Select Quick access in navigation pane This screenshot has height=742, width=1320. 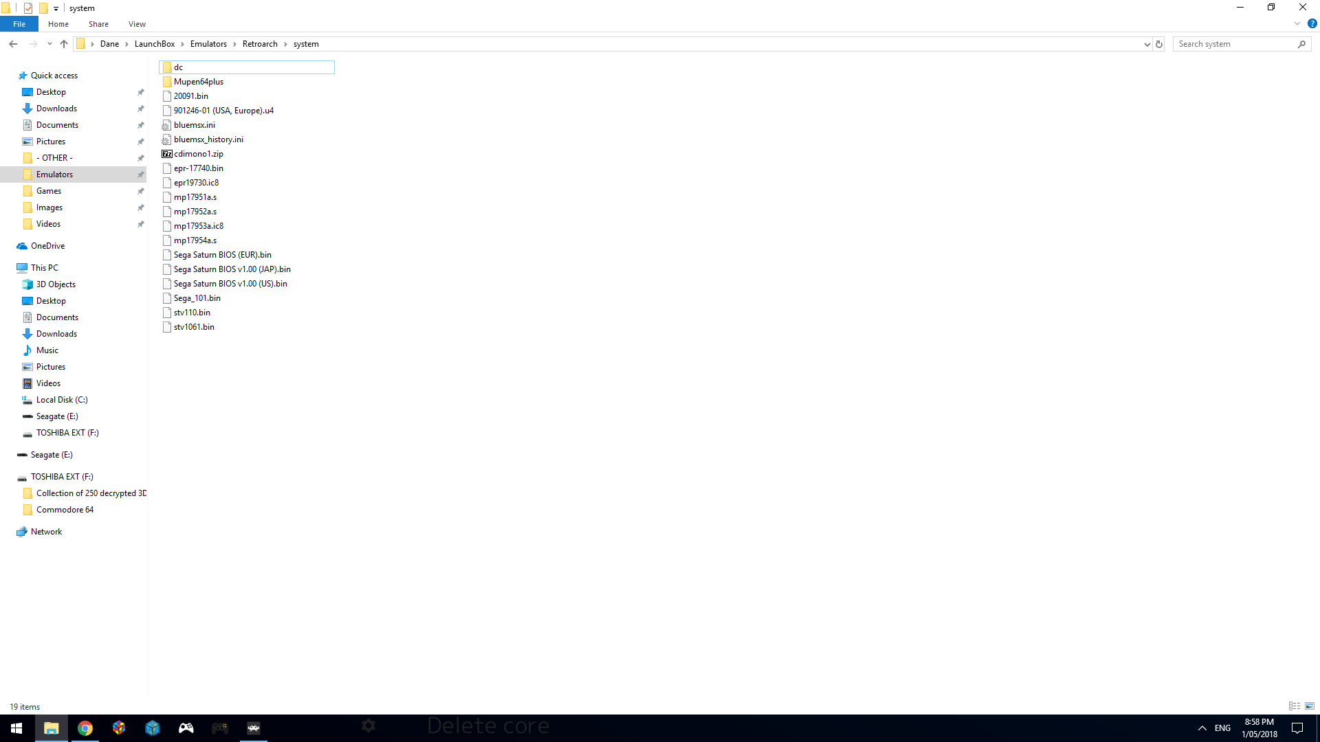(54, 76)
